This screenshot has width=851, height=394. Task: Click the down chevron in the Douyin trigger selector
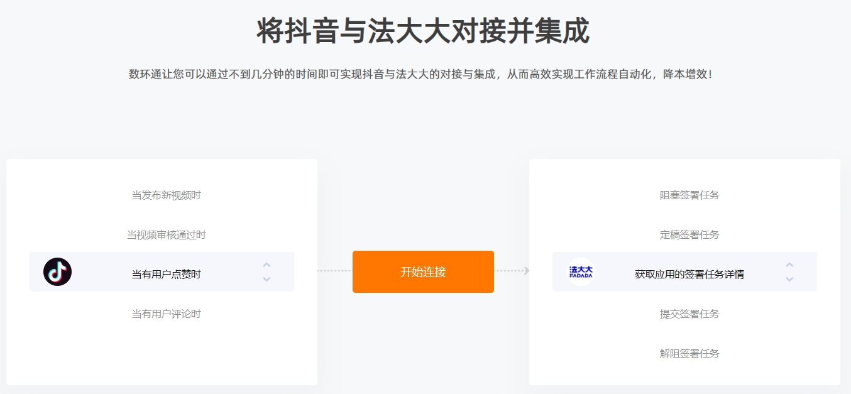(x=266, y=278)
